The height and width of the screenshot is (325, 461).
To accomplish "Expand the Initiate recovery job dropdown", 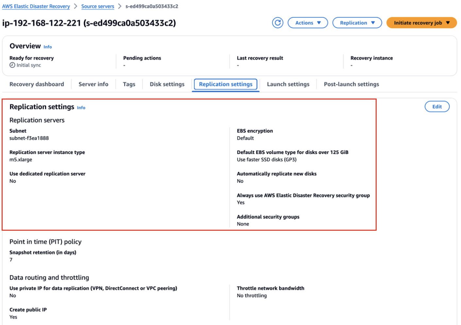I will tap(421, 23).
